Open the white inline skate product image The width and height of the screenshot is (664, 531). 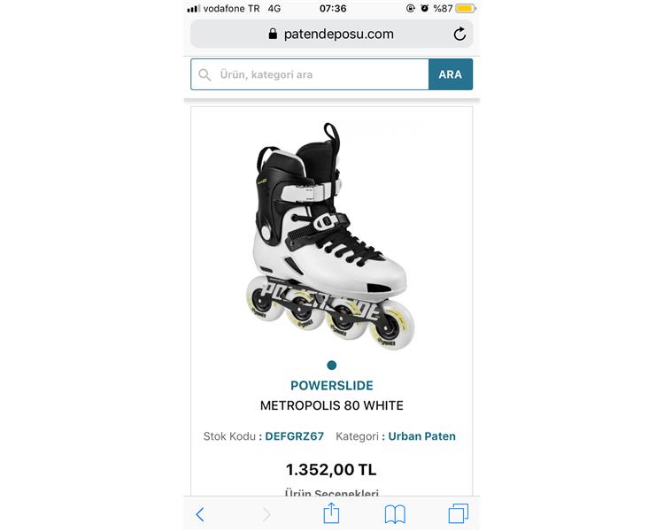(332, 235)
